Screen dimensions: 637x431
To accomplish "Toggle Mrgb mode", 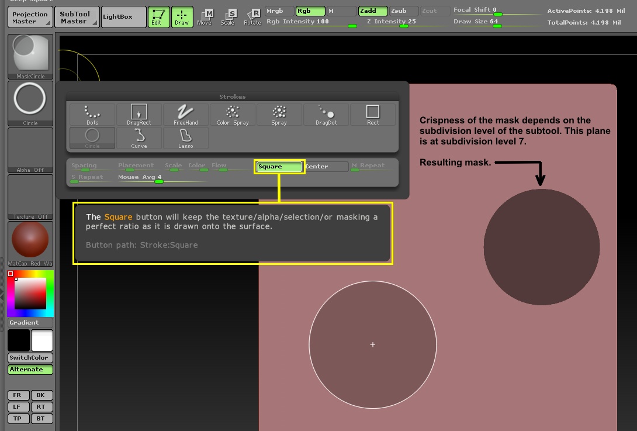I will (279, 11).
